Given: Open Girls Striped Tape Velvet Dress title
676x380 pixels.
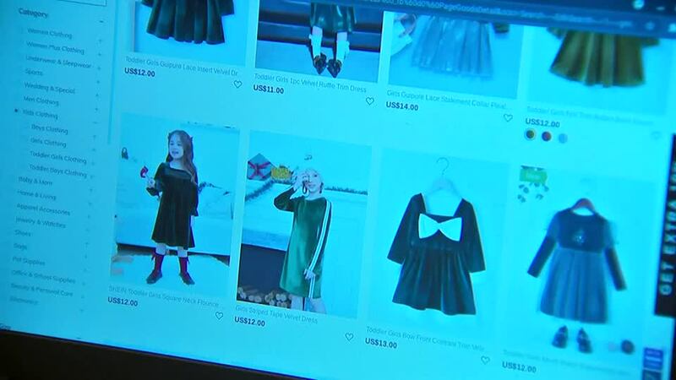Looking at the screenshot, I should click(276, 314).
